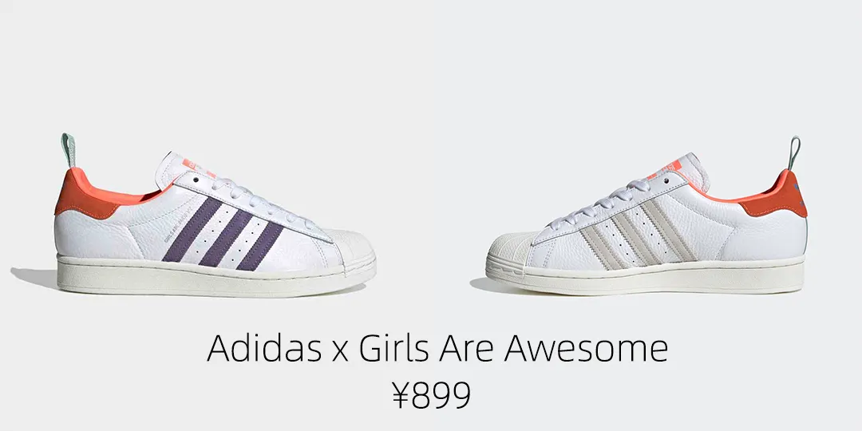This screenshot has height=431, width=862.
Task: Click the grey-striped Superstar shoe on right
Action: coord(646,215)
